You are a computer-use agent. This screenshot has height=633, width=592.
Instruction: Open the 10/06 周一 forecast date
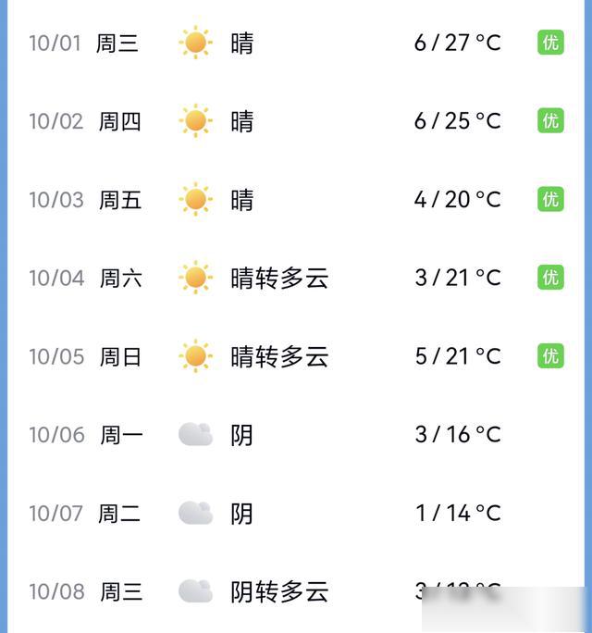(86, 435)
